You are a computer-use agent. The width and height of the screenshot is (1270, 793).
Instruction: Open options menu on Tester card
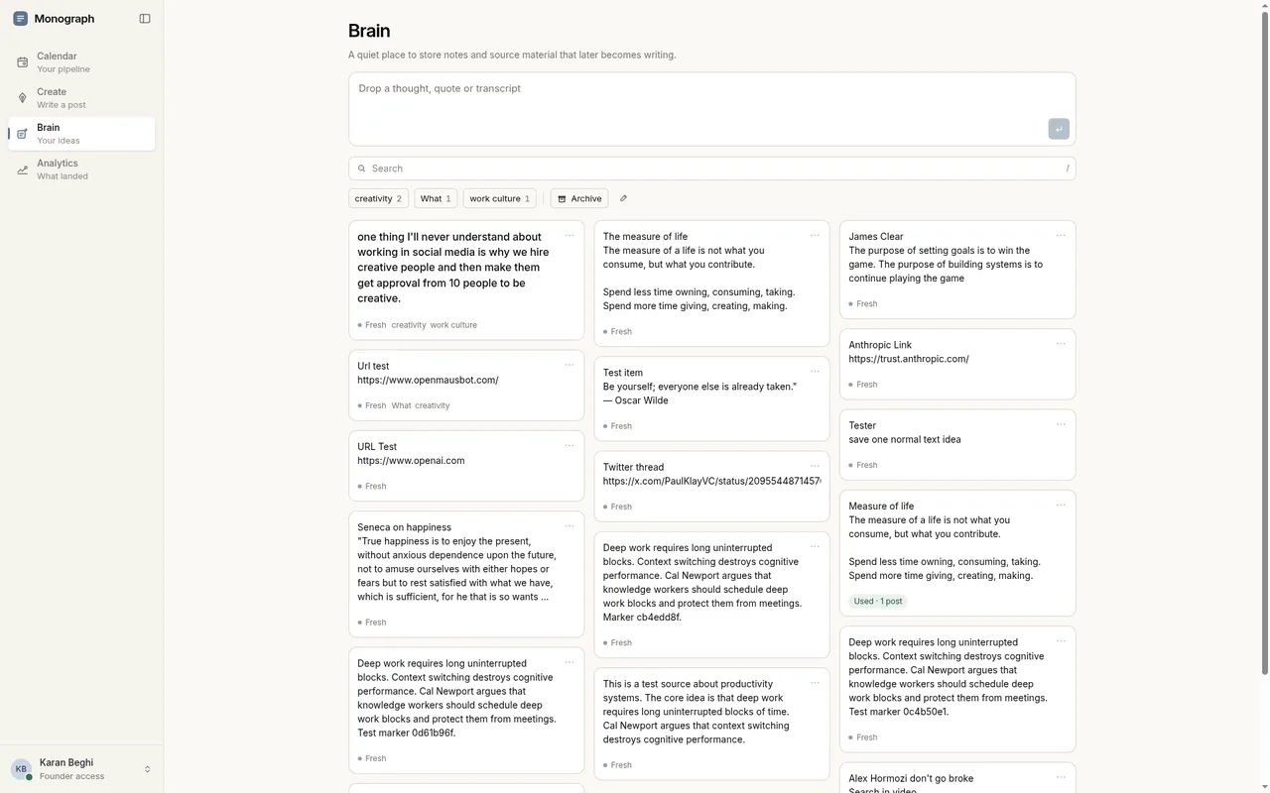click(1061, 424)
